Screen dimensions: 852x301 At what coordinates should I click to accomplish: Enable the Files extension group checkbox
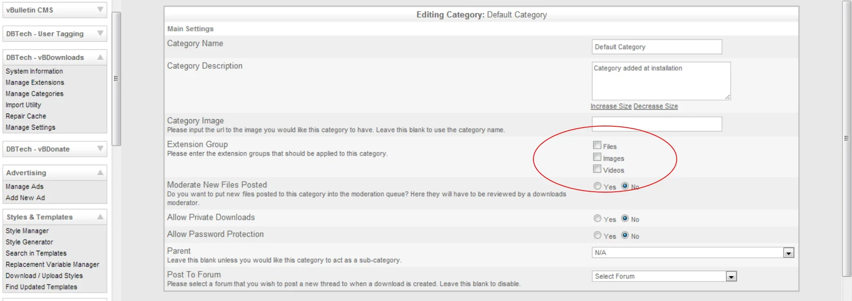pyautogui.click(x=597, y=146)
